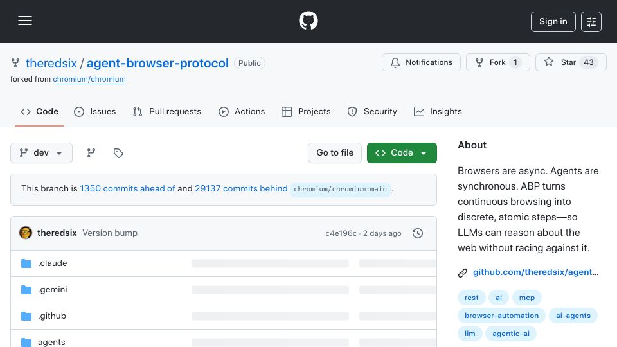Switch to the Pull requests tab
Image resolution: width=617 pixels, height=347 pixels.
coord(167,112)
